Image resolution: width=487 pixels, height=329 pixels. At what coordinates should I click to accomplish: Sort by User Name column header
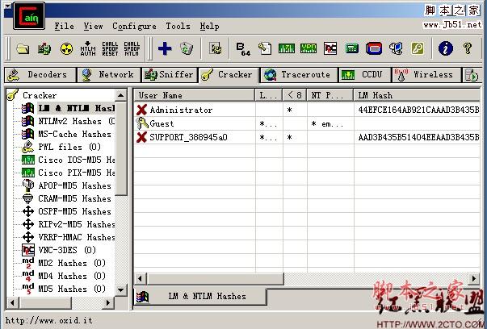point(195,95)
